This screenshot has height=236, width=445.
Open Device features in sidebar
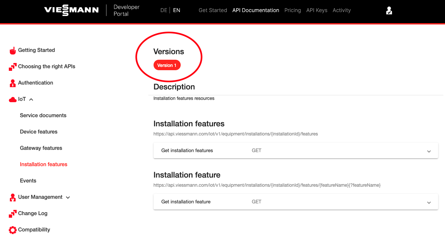(39, 132)
